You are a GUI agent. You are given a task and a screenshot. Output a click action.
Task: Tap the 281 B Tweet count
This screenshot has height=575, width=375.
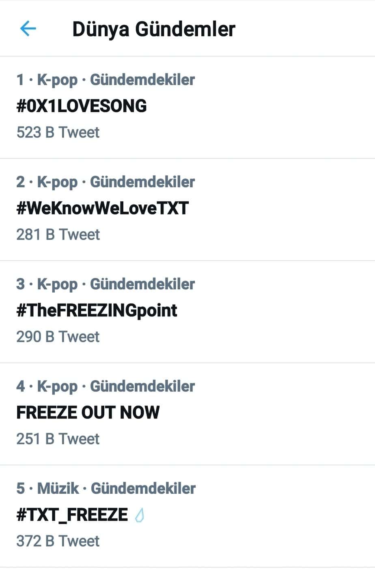click(x=58, y=234)
